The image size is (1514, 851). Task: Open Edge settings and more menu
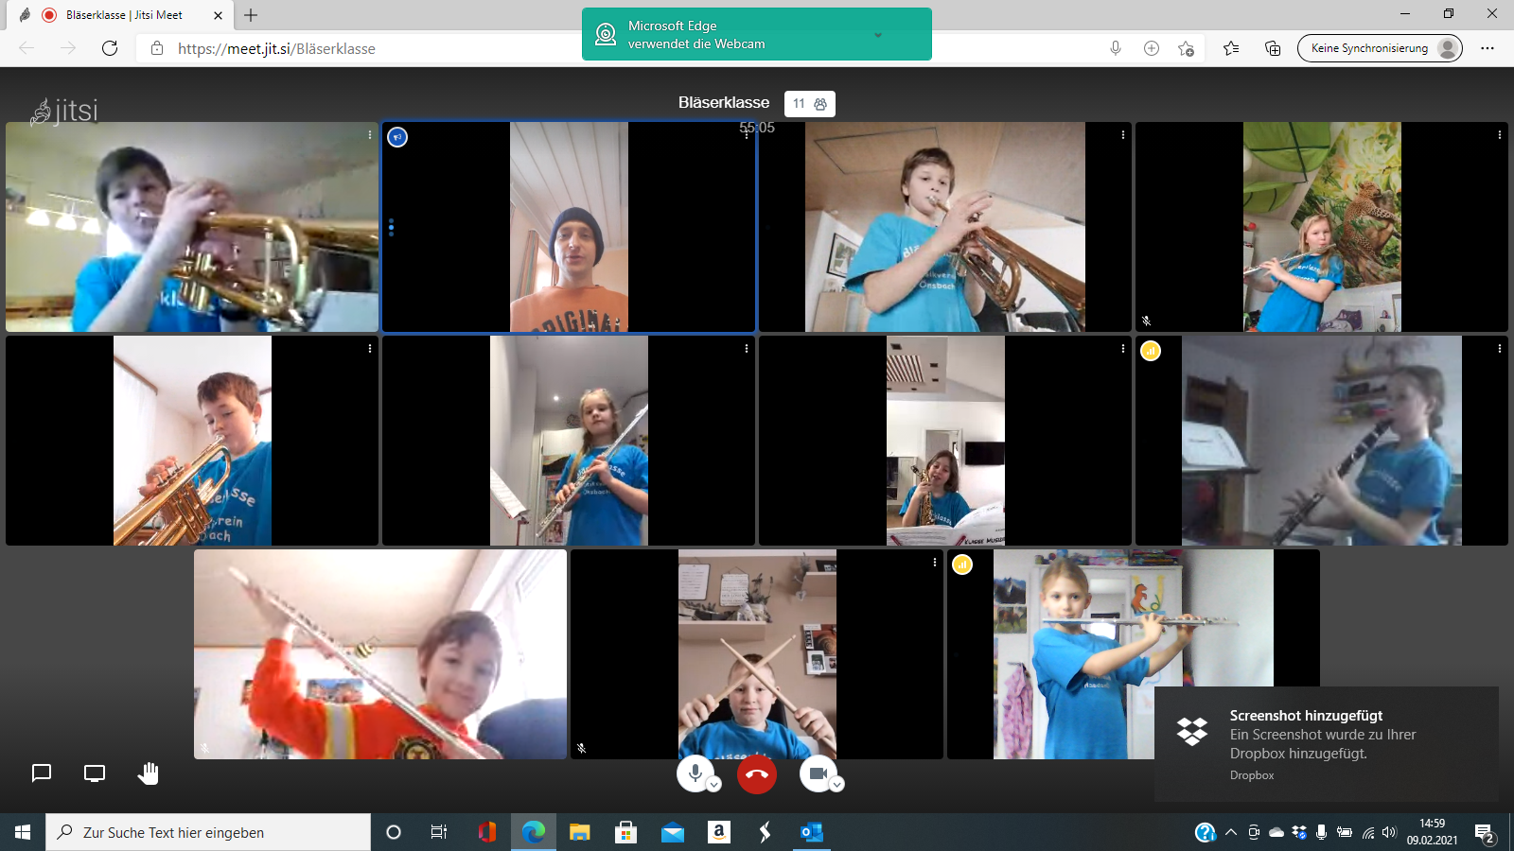[1488, 48]
